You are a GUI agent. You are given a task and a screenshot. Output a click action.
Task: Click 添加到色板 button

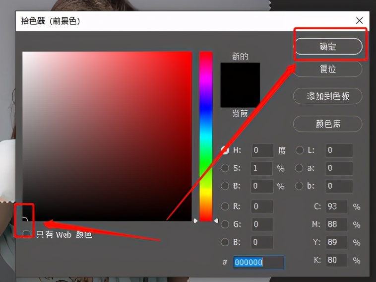(328, 96)
